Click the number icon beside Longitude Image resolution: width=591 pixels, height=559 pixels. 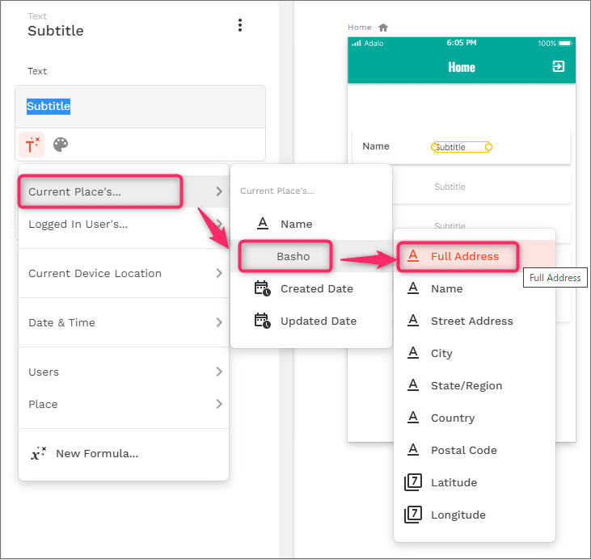click(x=413, y=515)
